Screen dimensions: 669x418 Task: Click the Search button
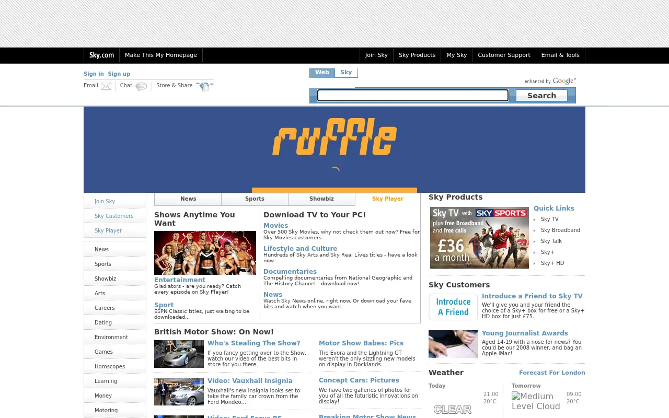point(541,96)
